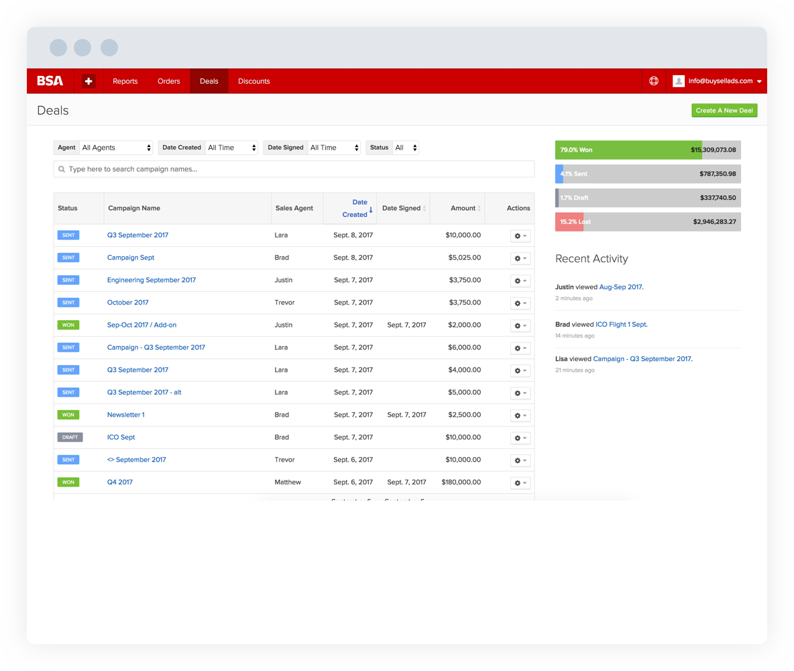This screenshot has width=794, height=671.
Task: Sort by Date Signed column header
Action: click(403, 208)
